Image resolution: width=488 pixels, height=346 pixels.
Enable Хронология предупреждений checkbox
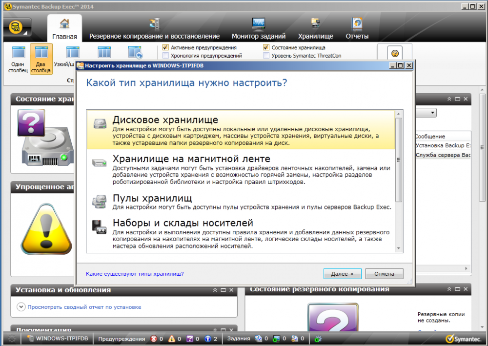click(x=165, y=56)
